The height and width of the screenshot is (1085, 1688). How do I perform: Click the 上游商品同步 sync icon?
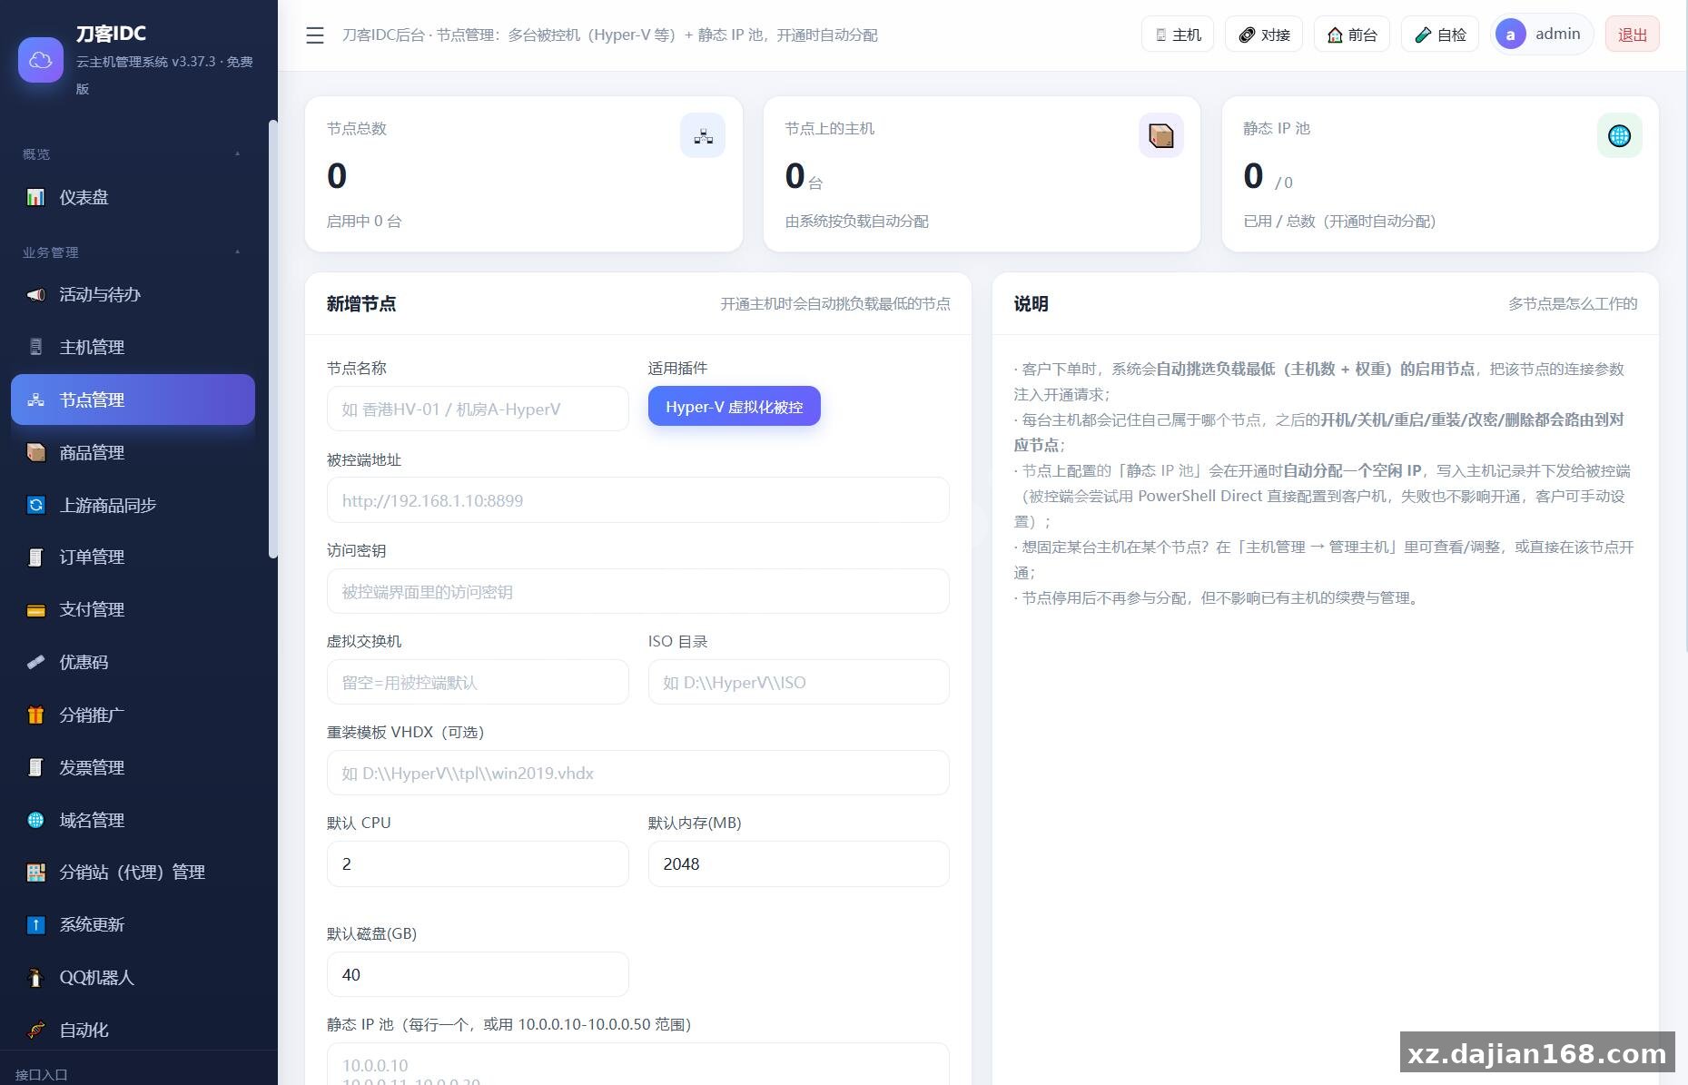pos(35,505)
